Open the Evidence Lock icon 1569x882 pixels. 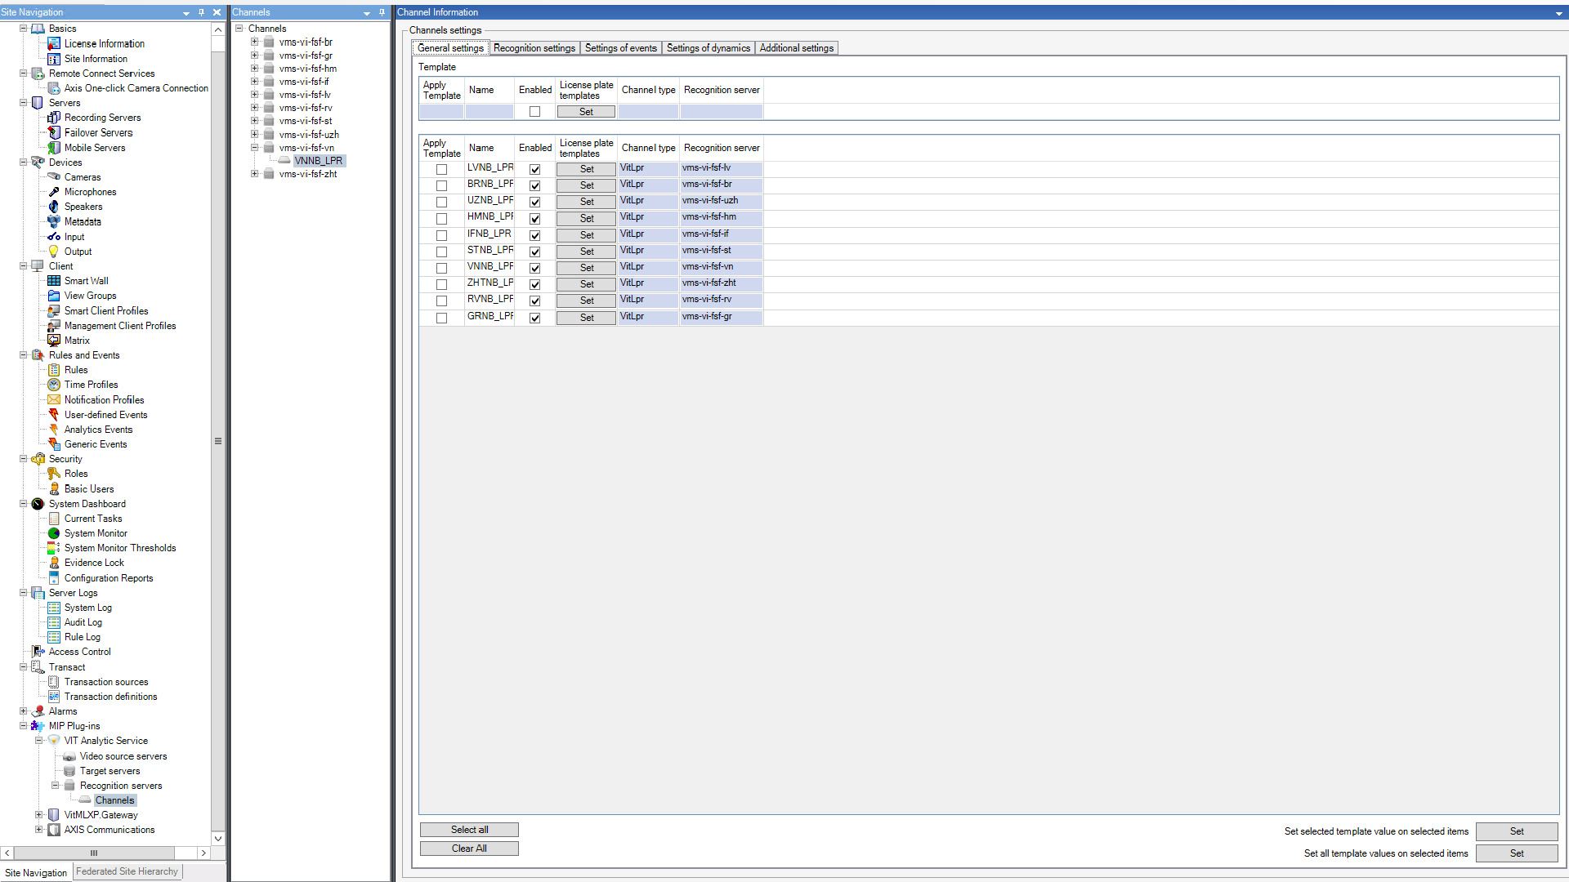54,563
